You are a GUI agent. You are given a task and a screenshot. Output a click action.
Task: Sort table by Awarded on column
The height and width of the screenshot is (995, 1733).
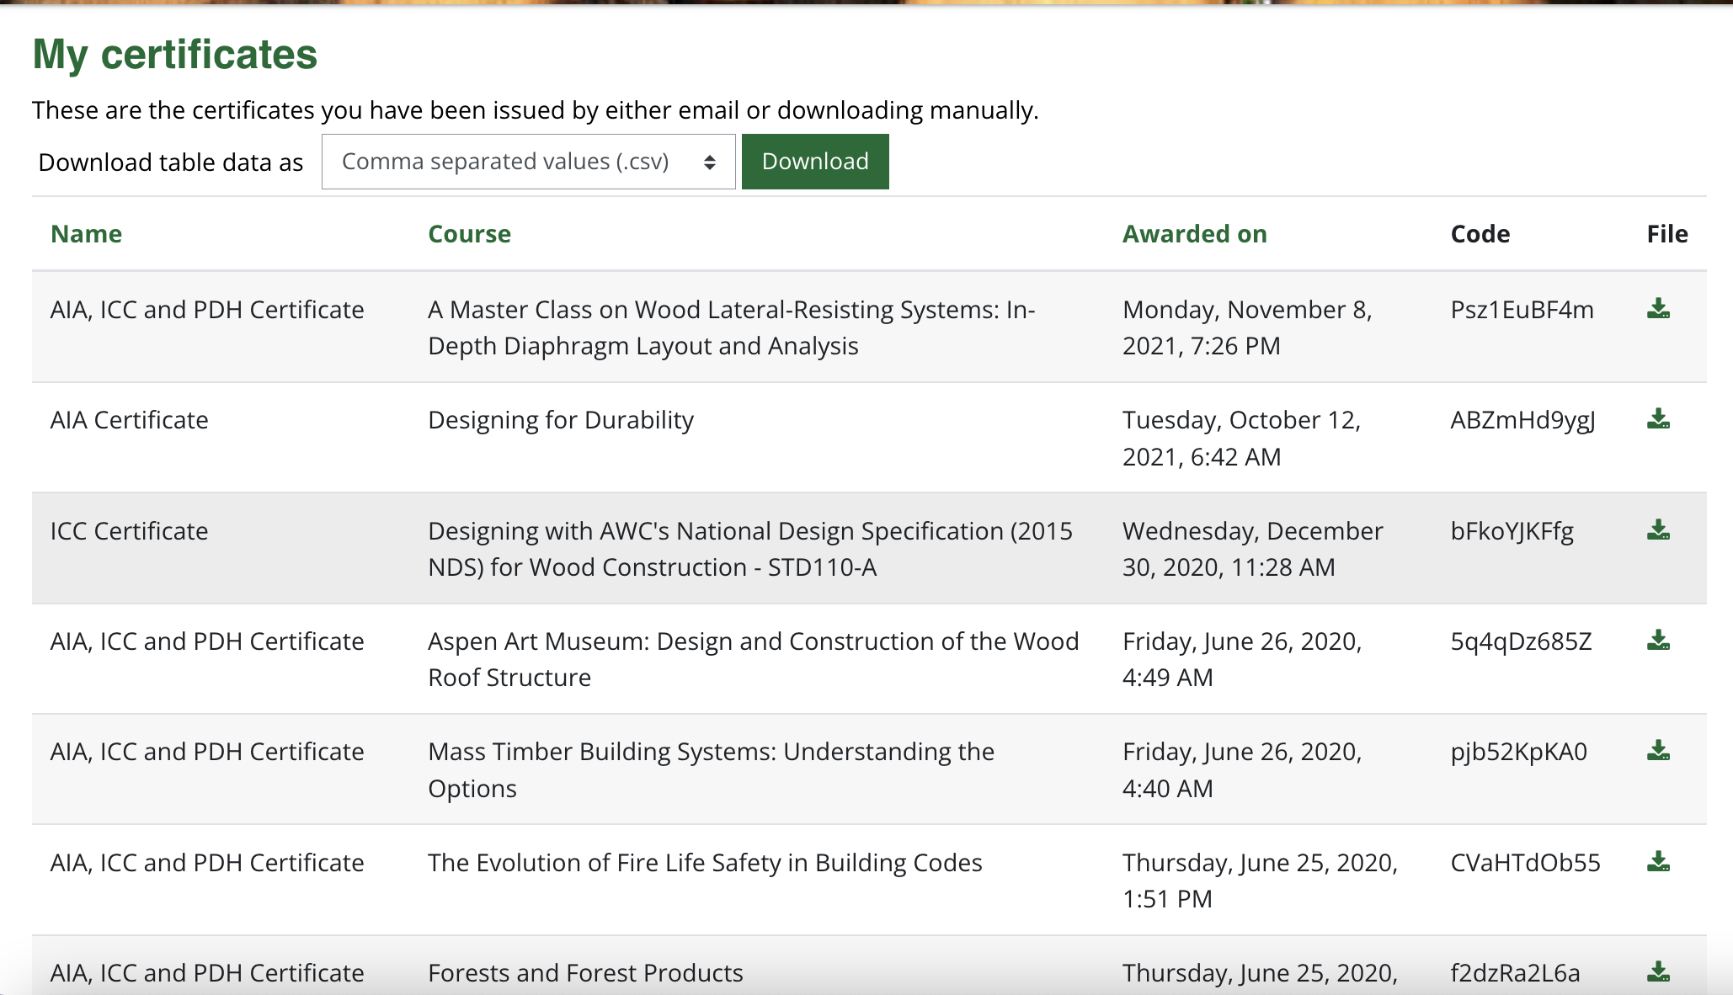click(1194, 234)
